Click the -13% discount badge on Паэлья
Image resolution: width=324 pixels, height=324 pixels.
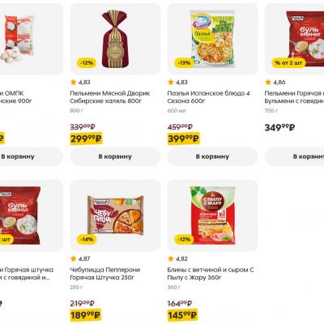coord(184,63)
